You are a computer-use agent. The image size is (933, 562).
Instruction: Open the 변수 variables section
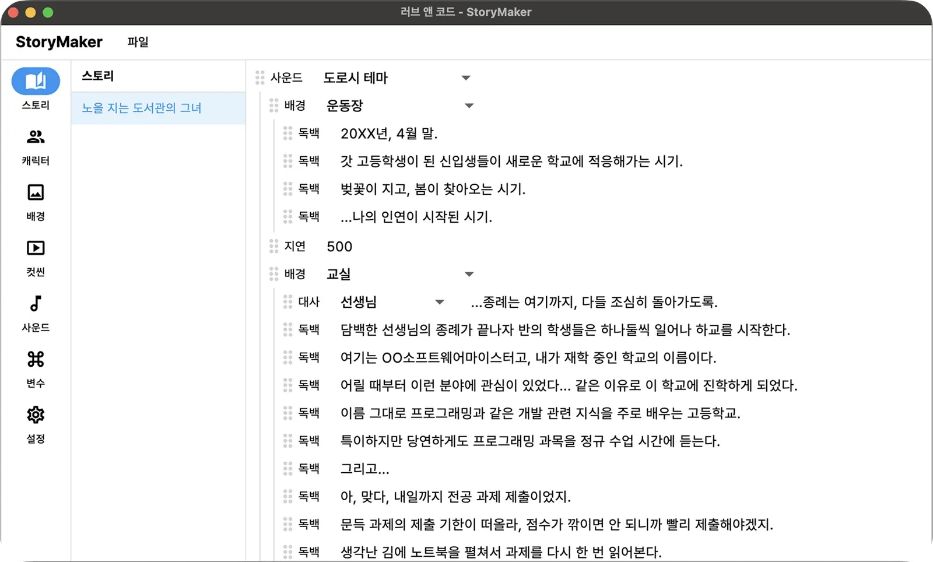pos(36,370)
